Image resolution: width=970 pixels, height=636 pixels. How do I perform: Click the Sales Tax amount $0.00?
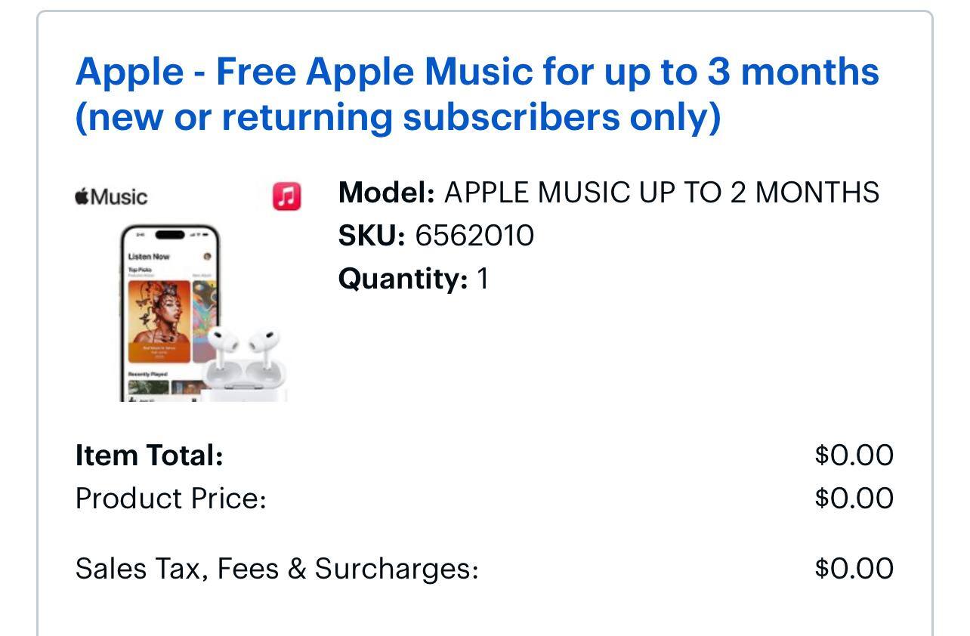[854, 569]
